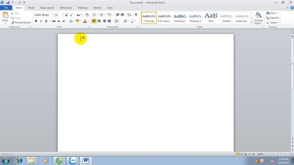Expand the Numbering list dropdown
294x165 pixels.
click(105, 15)
